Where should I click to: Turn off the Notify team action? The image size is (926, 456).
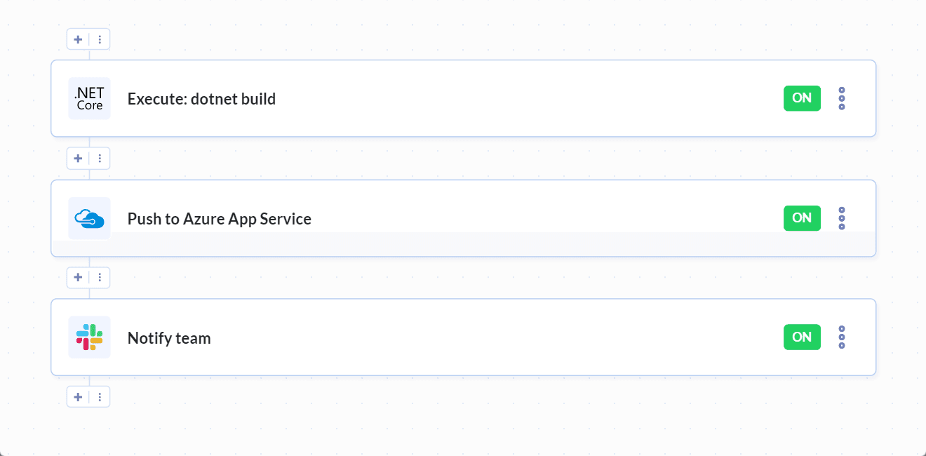[x=802, y=337]
